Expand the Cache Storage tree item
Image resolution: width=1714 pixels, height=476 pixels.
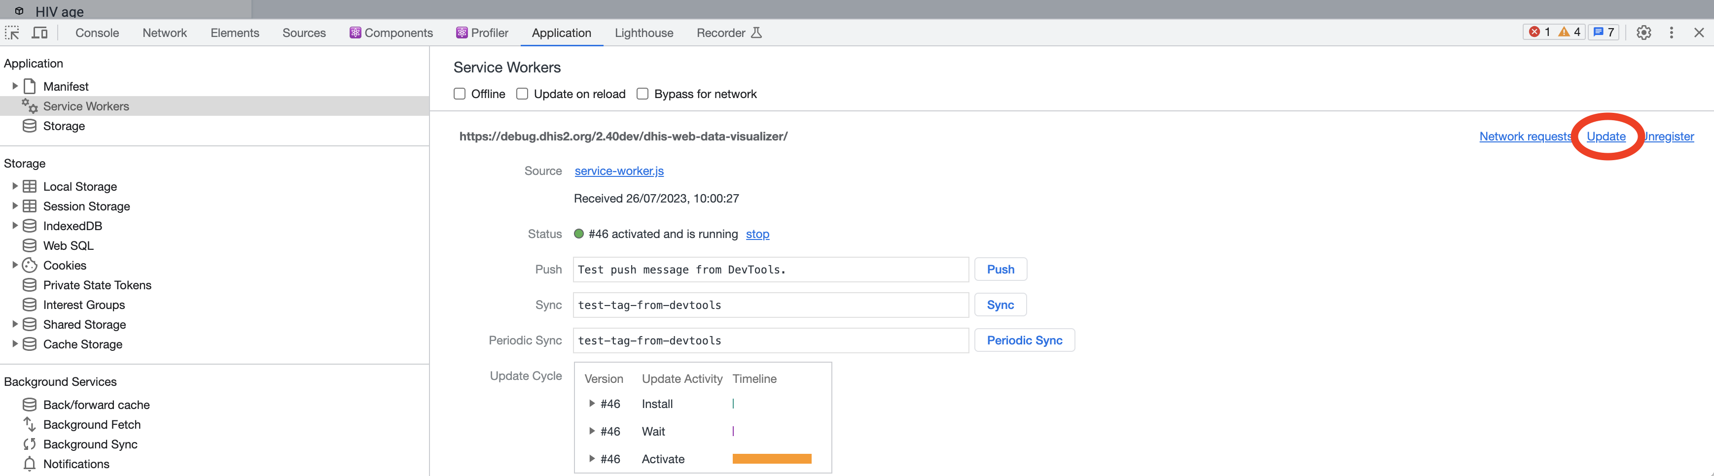(15, 344)
